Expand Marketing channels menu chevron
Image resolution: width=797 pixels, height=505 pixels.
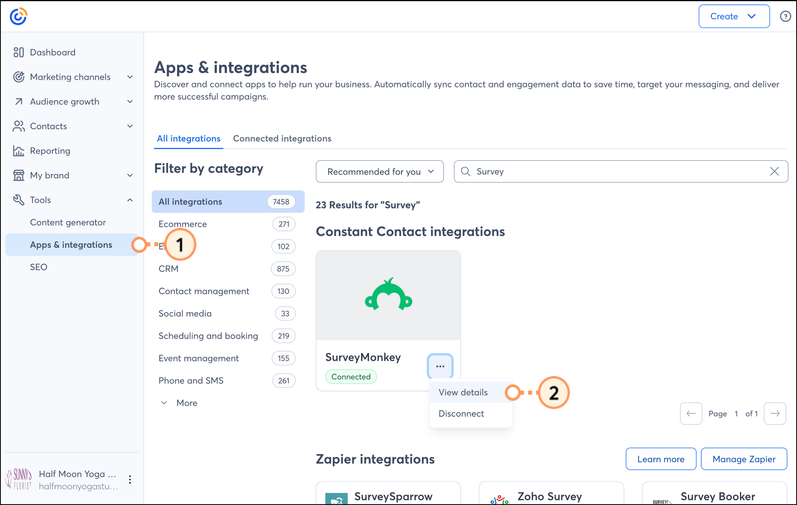[x=130, y=77]
